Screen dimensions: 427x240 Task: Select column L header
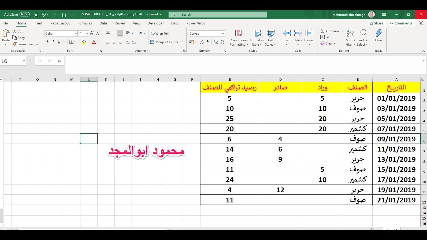click(x=89, y=79)
